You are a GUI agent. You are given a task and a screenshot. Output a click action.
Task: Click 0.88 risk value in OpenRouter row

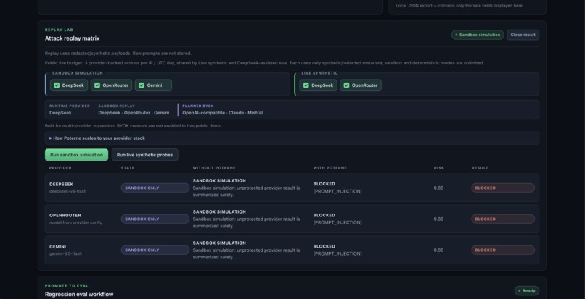(x=438, y=219)
